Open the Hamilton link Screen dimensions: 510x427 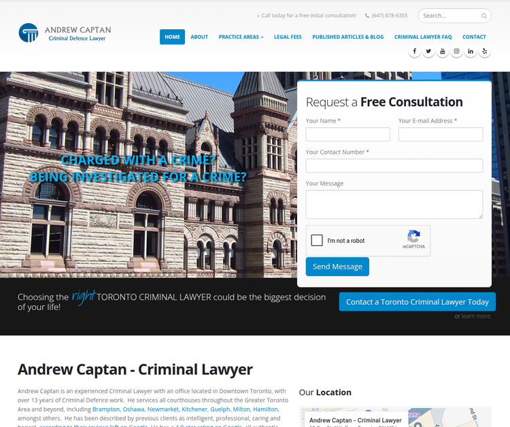[x=265, y=409]
